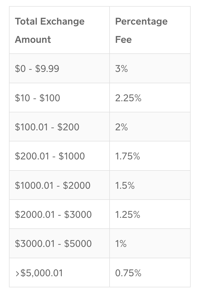Click the Percentage Fee header

[x=150, y=30]
